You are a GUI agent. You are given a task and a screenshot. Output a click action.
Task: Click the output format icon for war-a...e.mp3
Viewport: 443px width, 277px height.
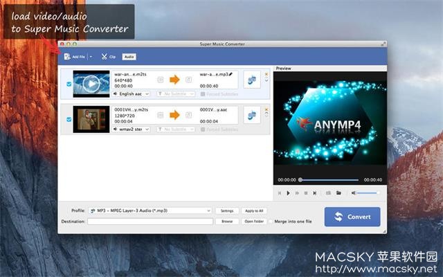[252, 80]
